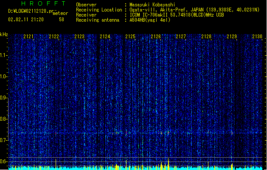Click the 0.9 kHz axis tick label
Screen dimensions: 267x170
[x=3, y=98]
